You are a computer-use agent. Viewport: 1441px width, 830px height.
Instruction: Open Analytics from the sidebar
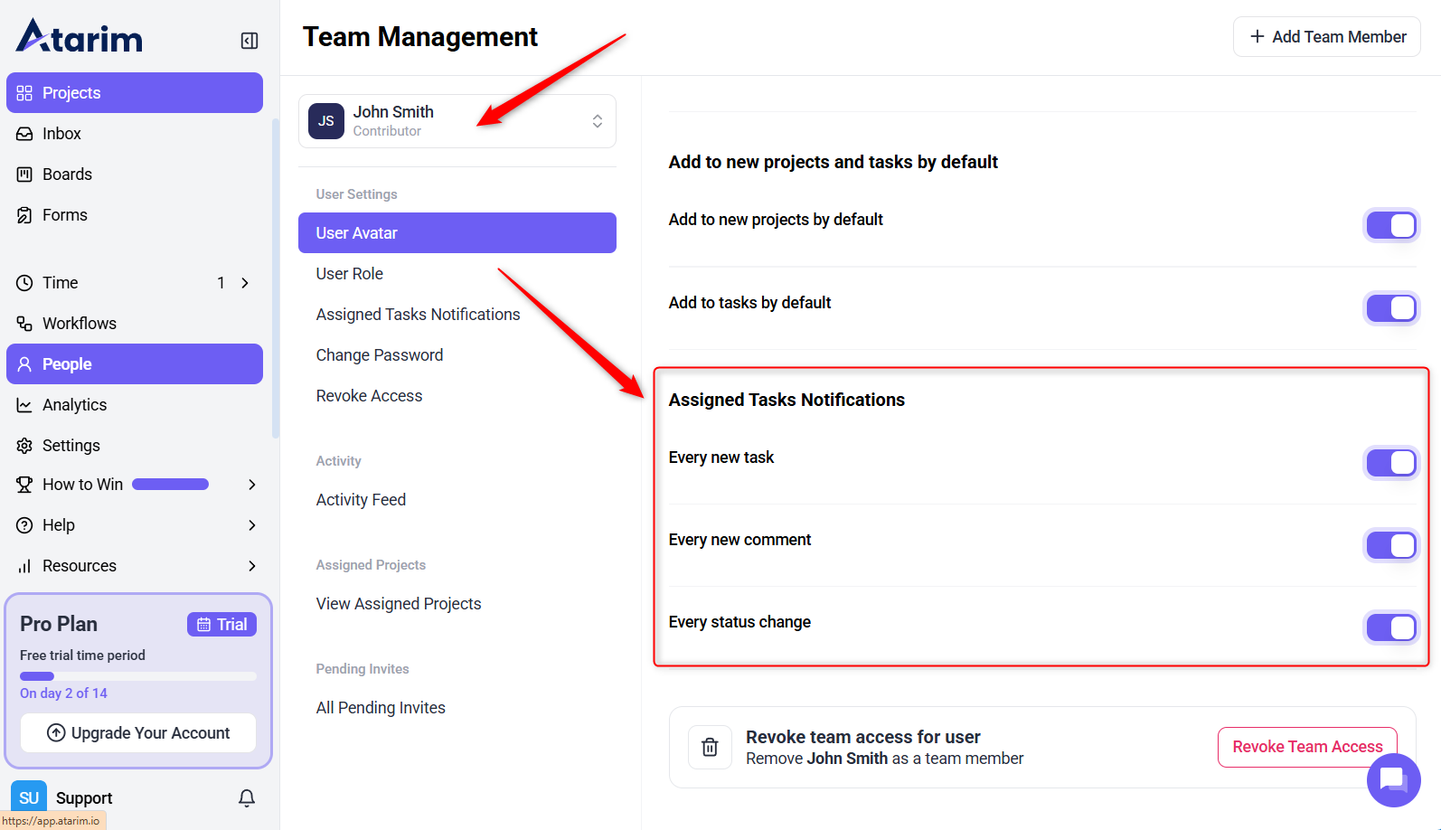74,405
